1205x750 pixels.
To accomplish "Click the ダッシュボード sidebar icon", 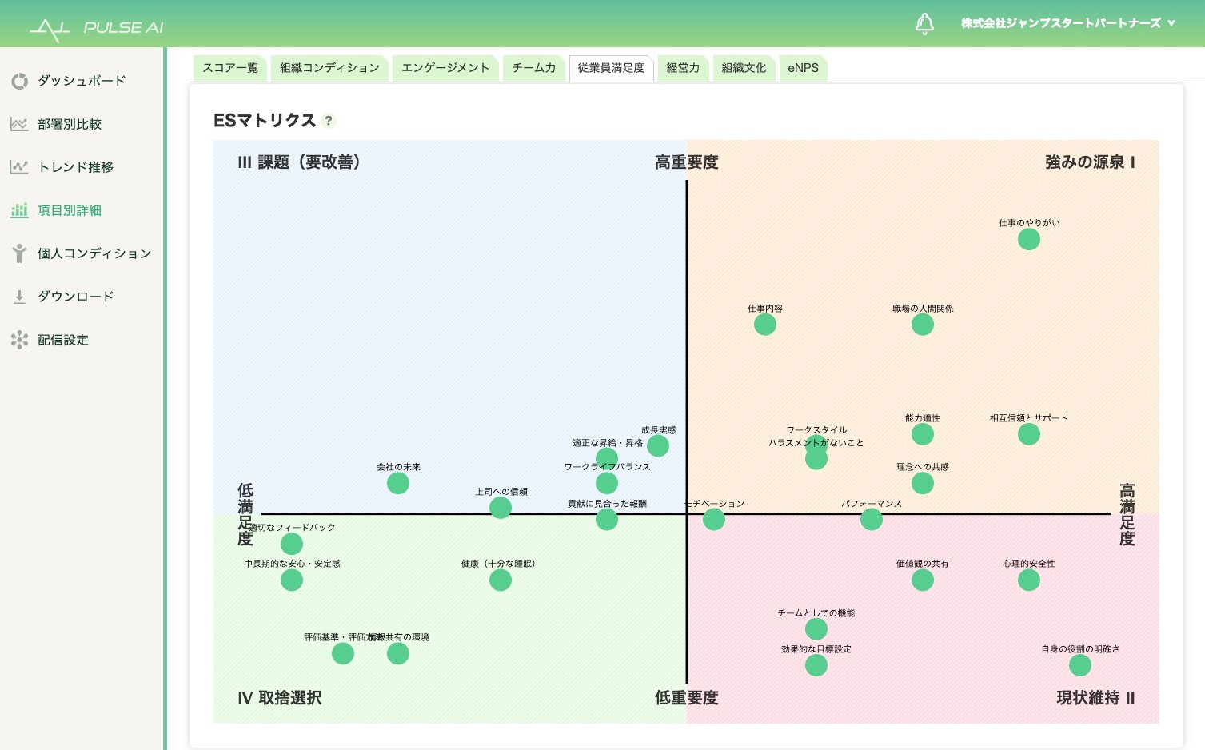I will click(19, 81).
